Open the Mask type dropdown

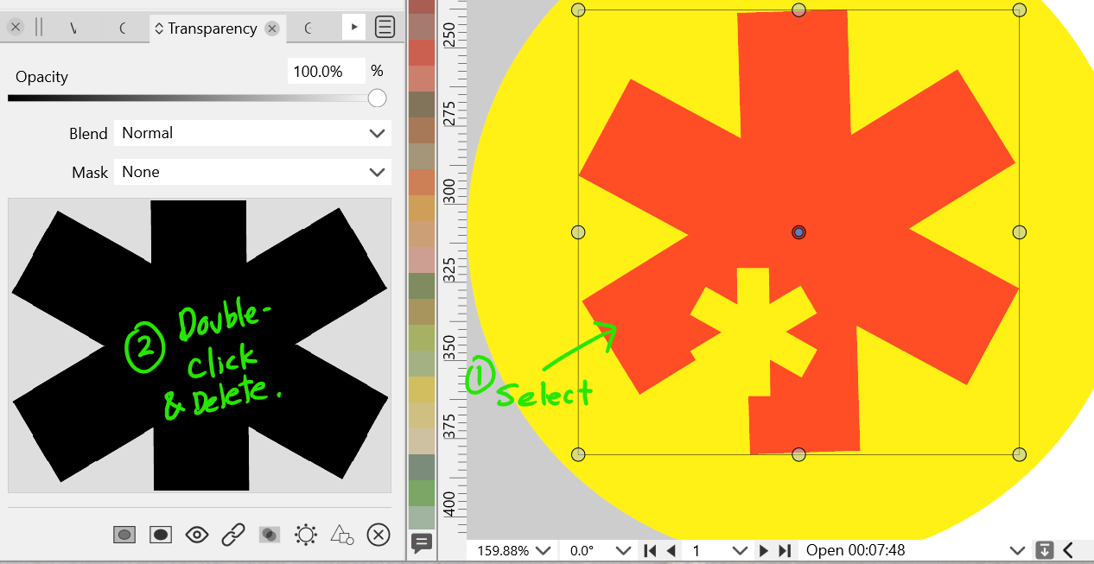coord(252,172)
